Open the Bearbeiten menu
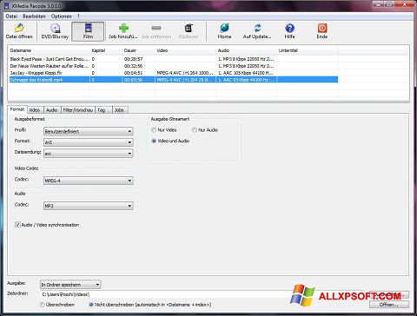417x316 pixels. (x=34, y=16)
